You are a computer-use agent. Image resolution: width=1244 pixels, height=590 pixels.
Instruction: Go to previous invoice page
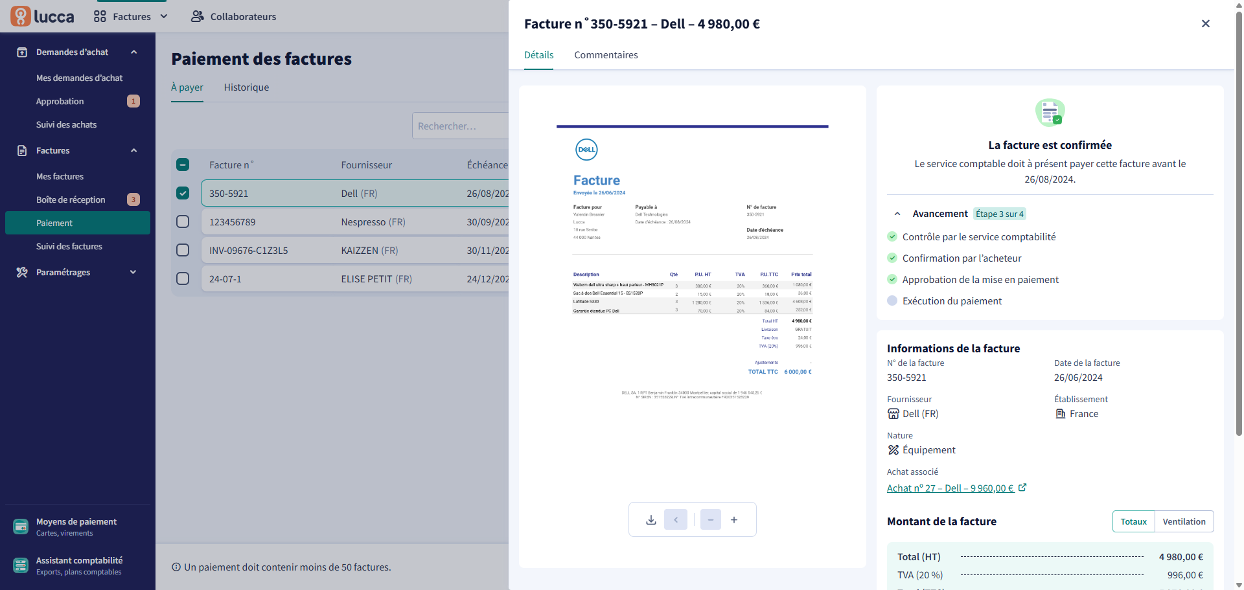click(x=676, y=519)
